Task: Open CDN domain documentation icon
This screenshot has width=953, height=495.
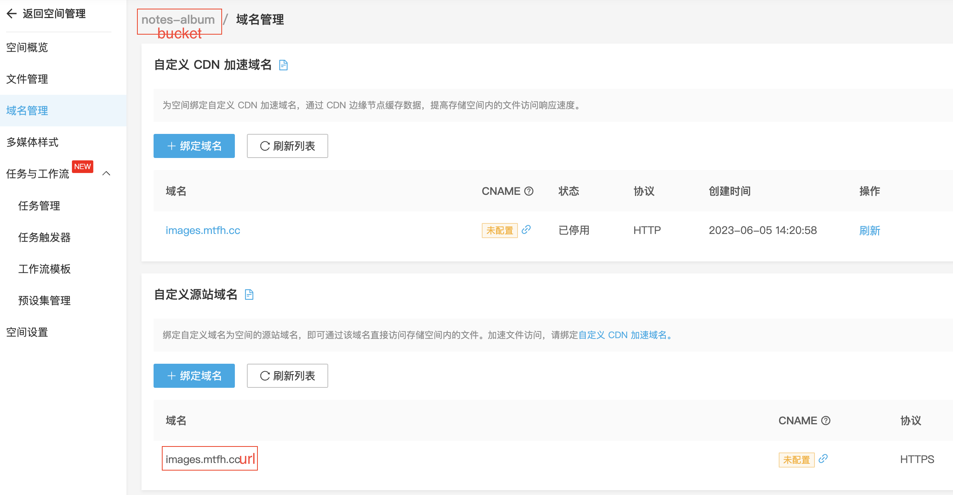Action: coord(283,65)
